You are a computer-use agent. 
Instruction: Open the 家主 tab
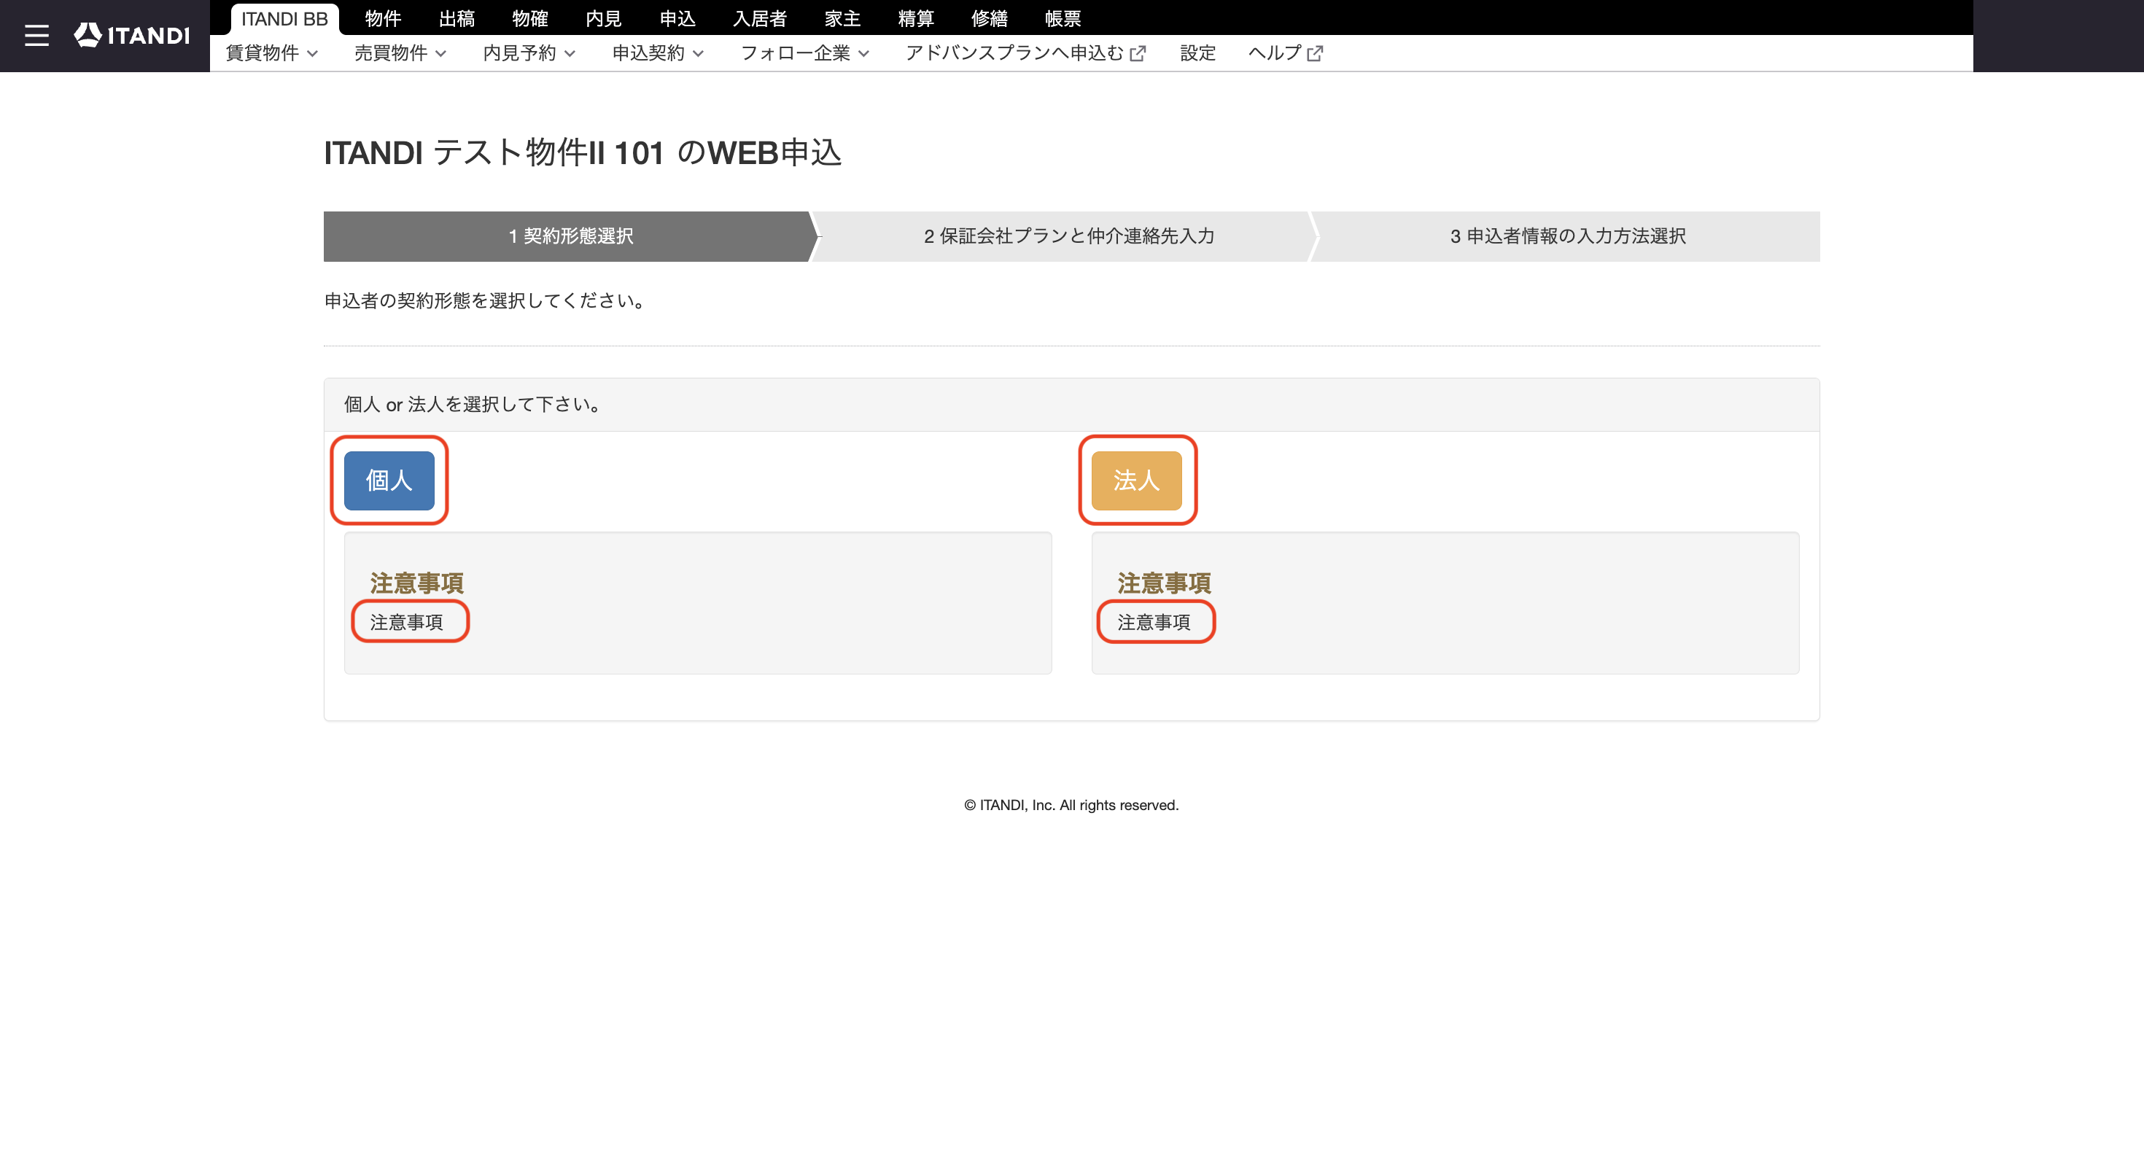tap(842, 18)
